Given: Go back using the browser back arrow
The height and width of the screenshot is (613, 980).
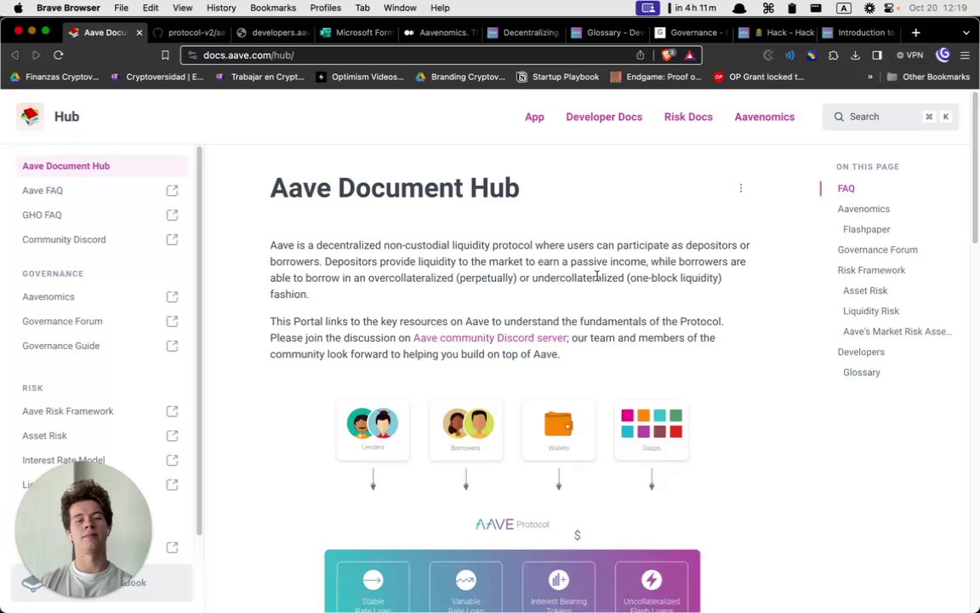Looking at the screenshot, I should pos(14,55).
